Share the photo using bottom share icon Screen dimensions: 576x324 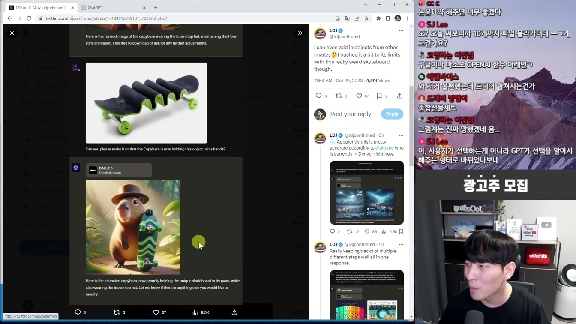tap(234, 312)
